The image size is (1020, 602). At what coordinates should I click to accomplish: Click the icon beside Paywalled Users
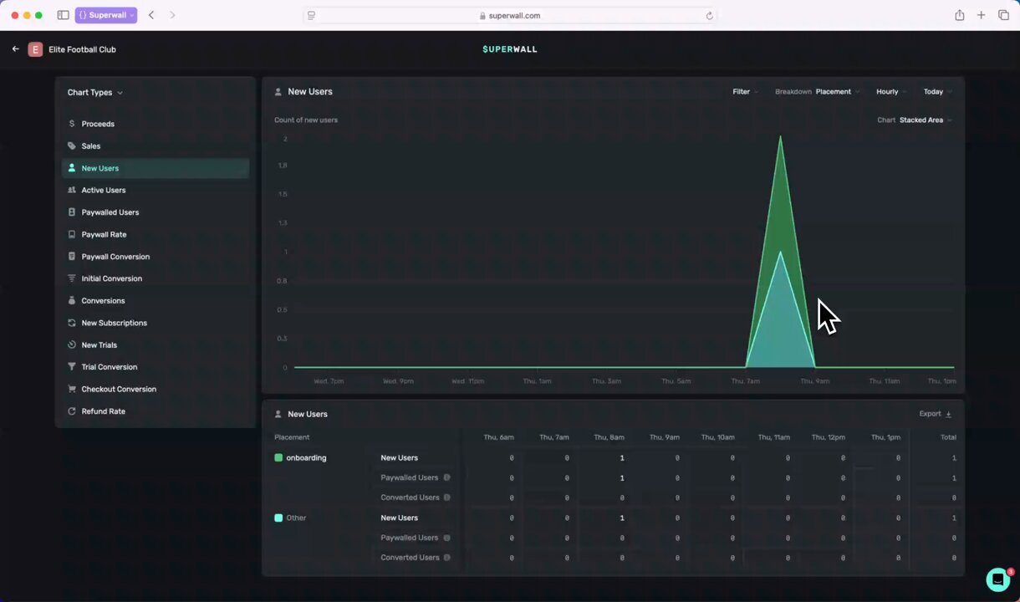pyautogui.click(x=72, y=212)
